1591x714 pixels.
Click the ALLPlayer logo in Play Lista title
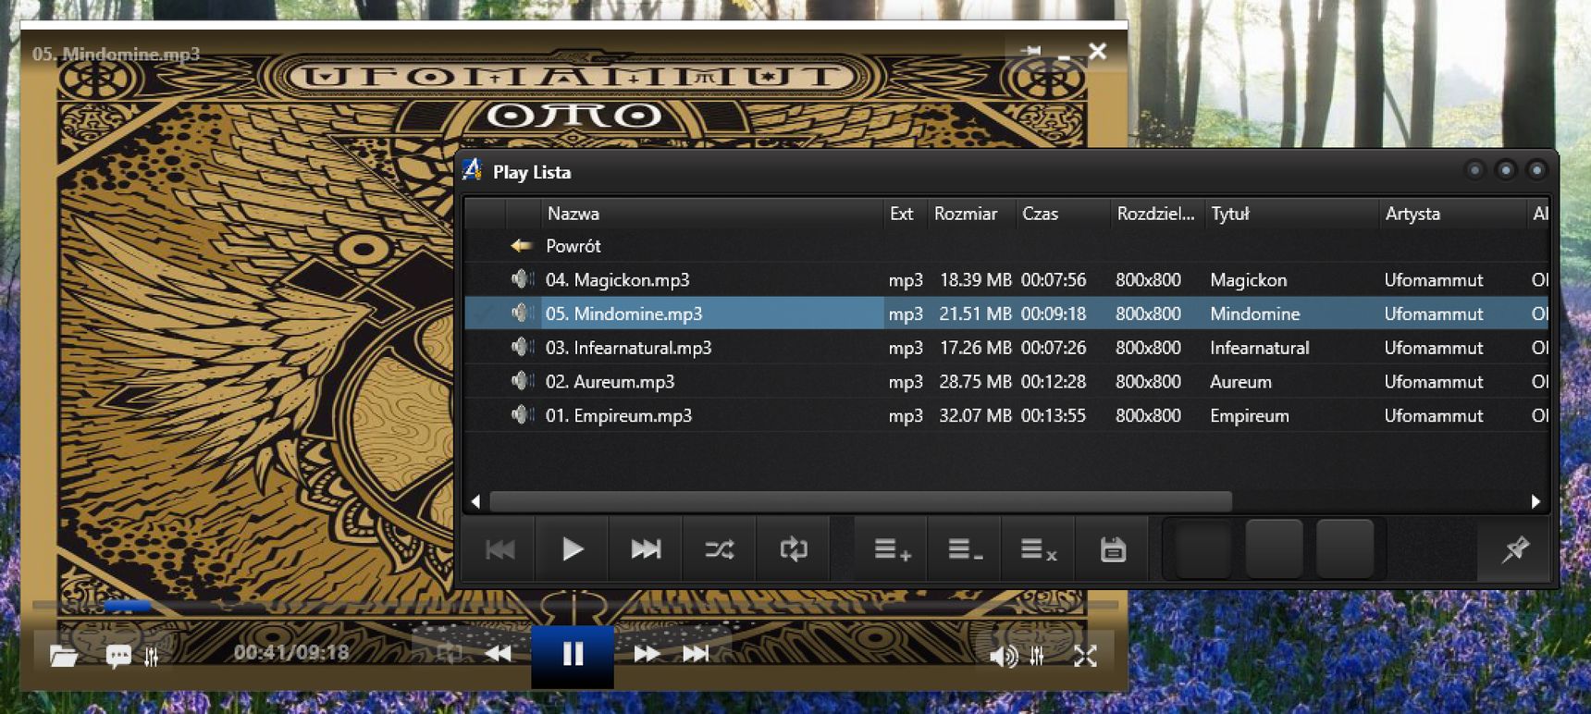pyautogui.click(x=473, y=170)
